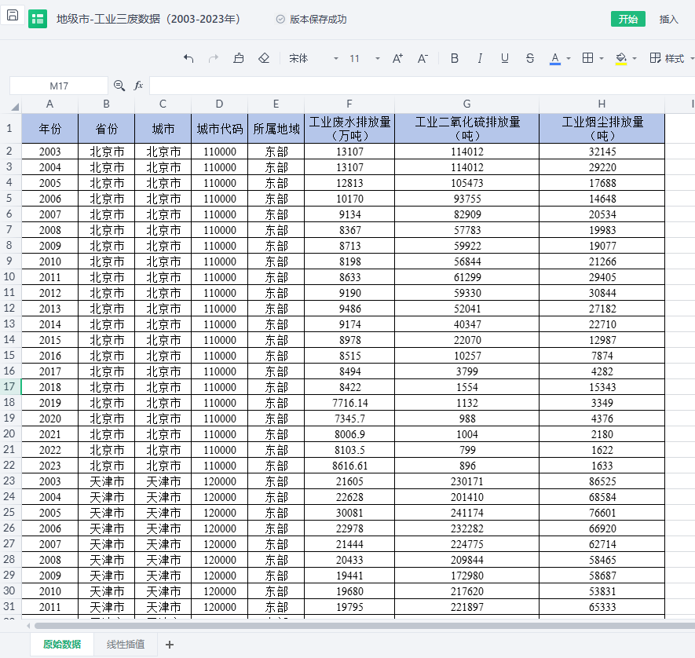Viewport: 695px width, 658px height.
Task: Click the 所属地域 header cell
Action: click(x=276, y=129)
